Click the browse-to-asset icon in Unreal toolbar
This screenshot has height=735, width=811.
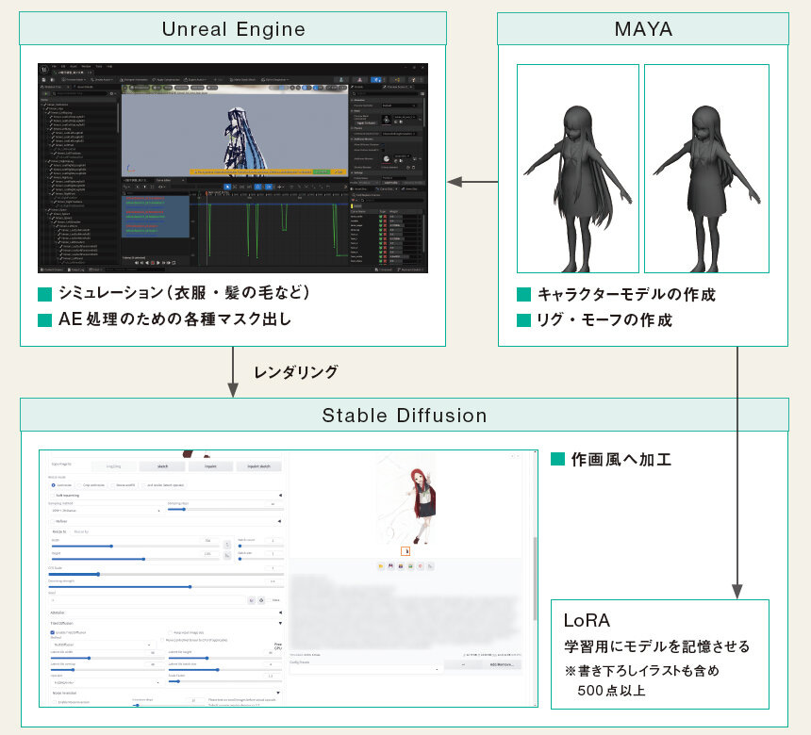pyautogui.click(x=52, y=80)
